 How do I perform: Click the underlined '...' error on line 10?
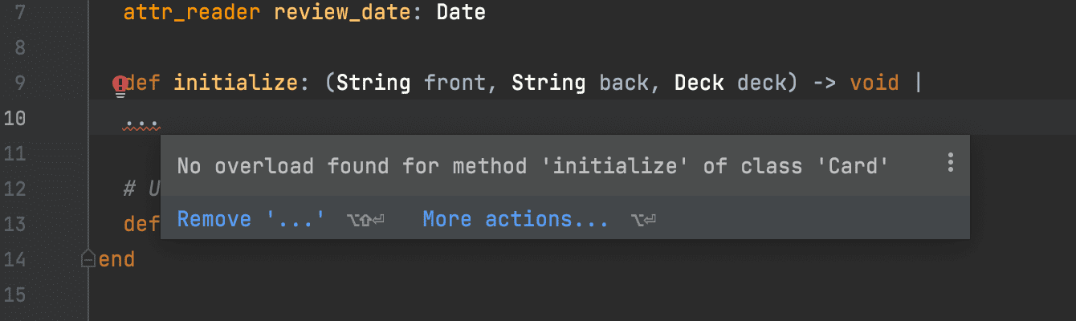coord(142,124)
